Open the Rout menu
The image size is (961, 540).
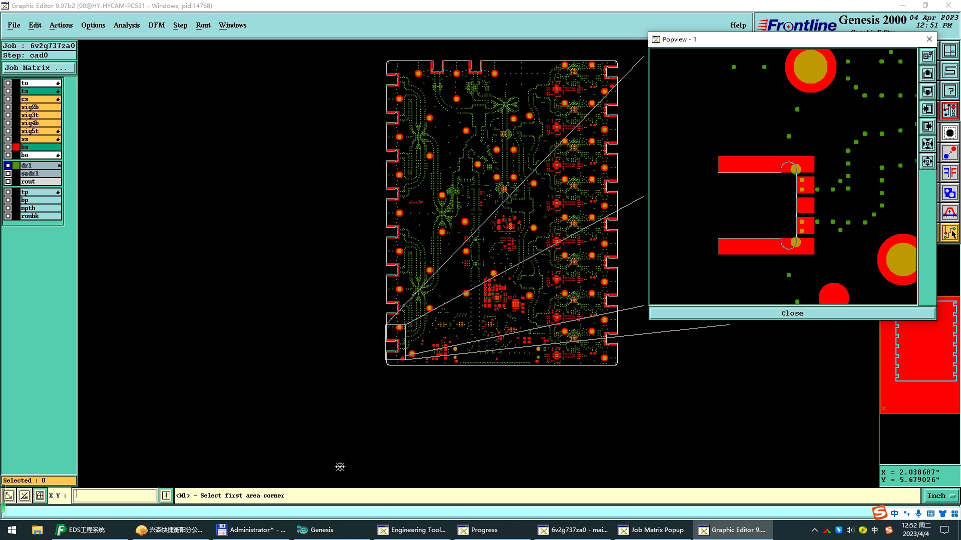click(203, 25)
